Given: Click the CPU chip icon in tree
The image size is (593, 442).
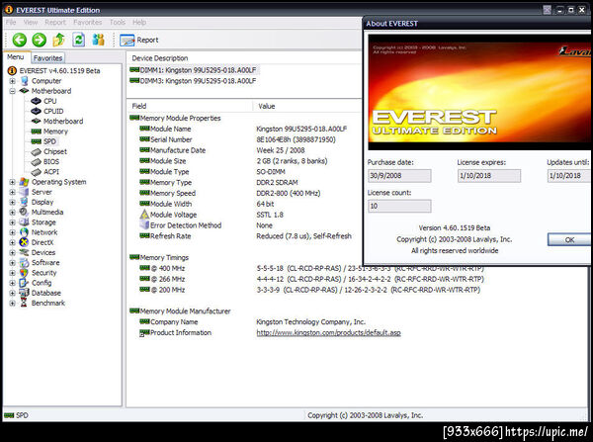Looking at the screenshot, I should 36,101.
